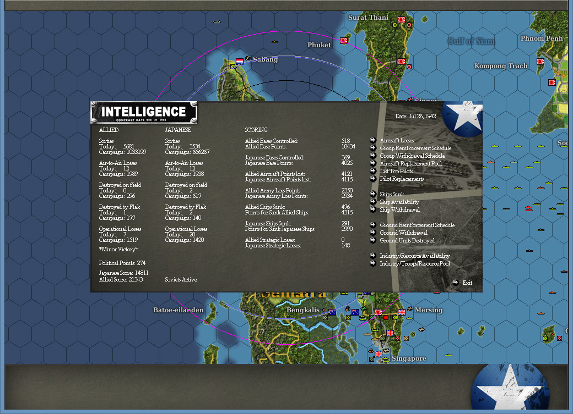573x414 pixels.
Task: Click the Allied Score: 21343 entry
Action: click(121, 279)
